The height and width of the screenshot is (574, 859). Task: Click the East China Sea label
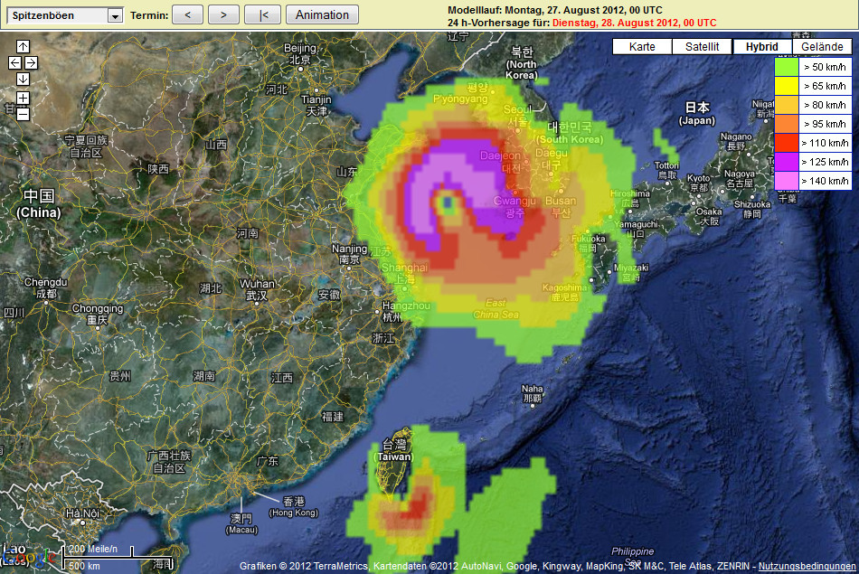click(x=496, y=308)
